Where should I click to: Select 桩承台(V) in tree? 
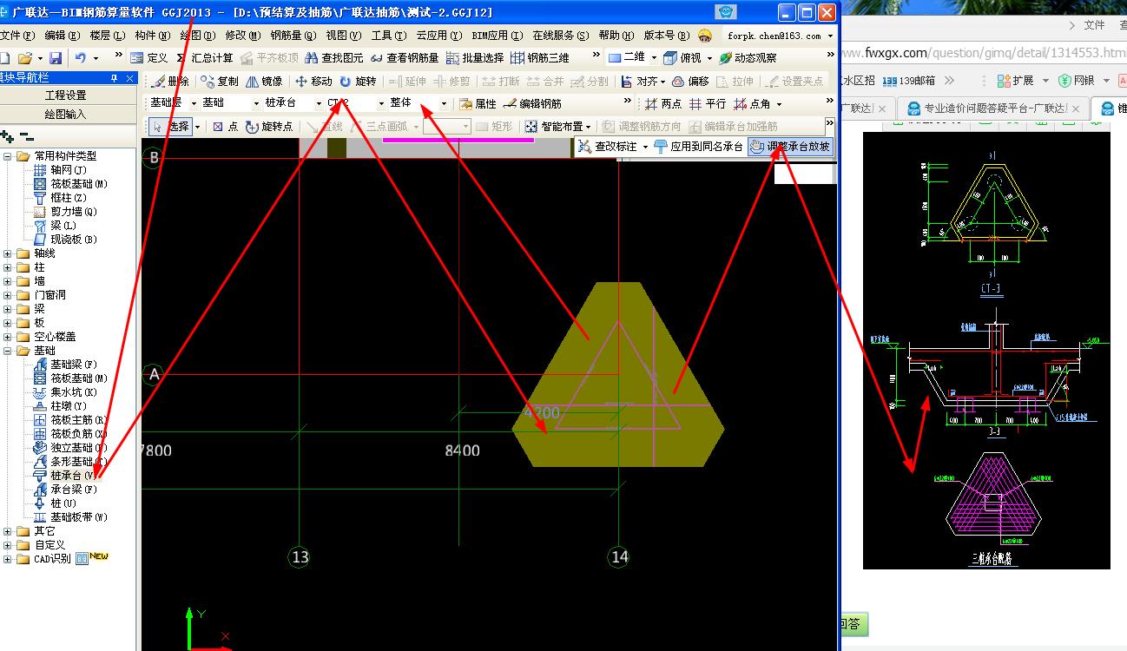click(x=67, y=476)
